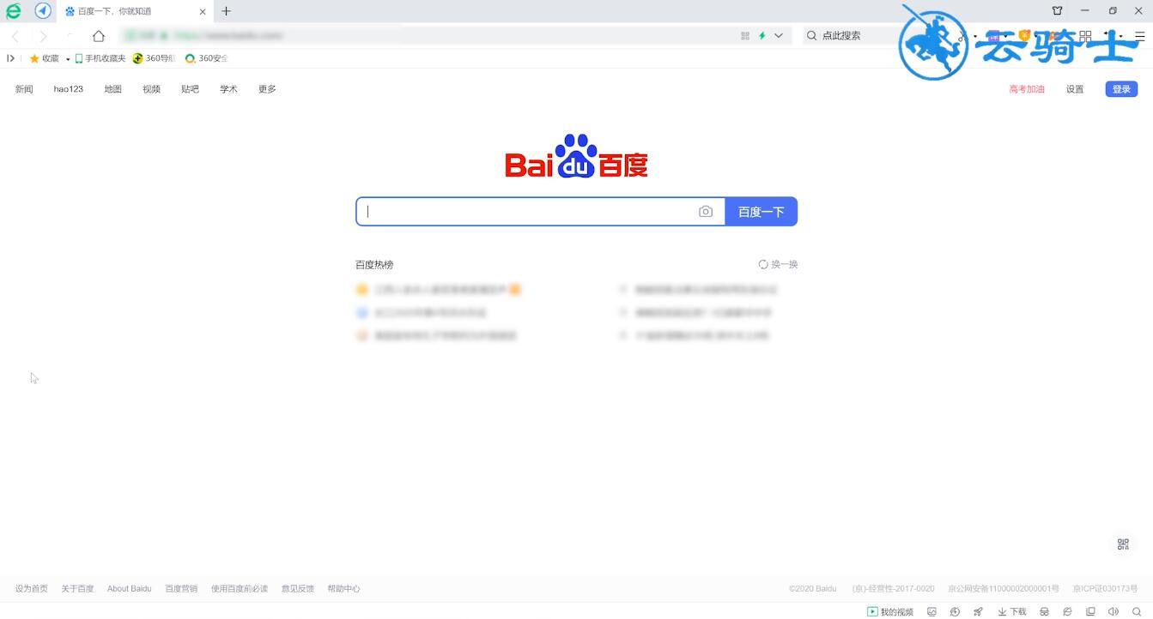Click 帮助中心 footer link
The width and height of the screenshot is (1153, 619).
click(343, 589)
